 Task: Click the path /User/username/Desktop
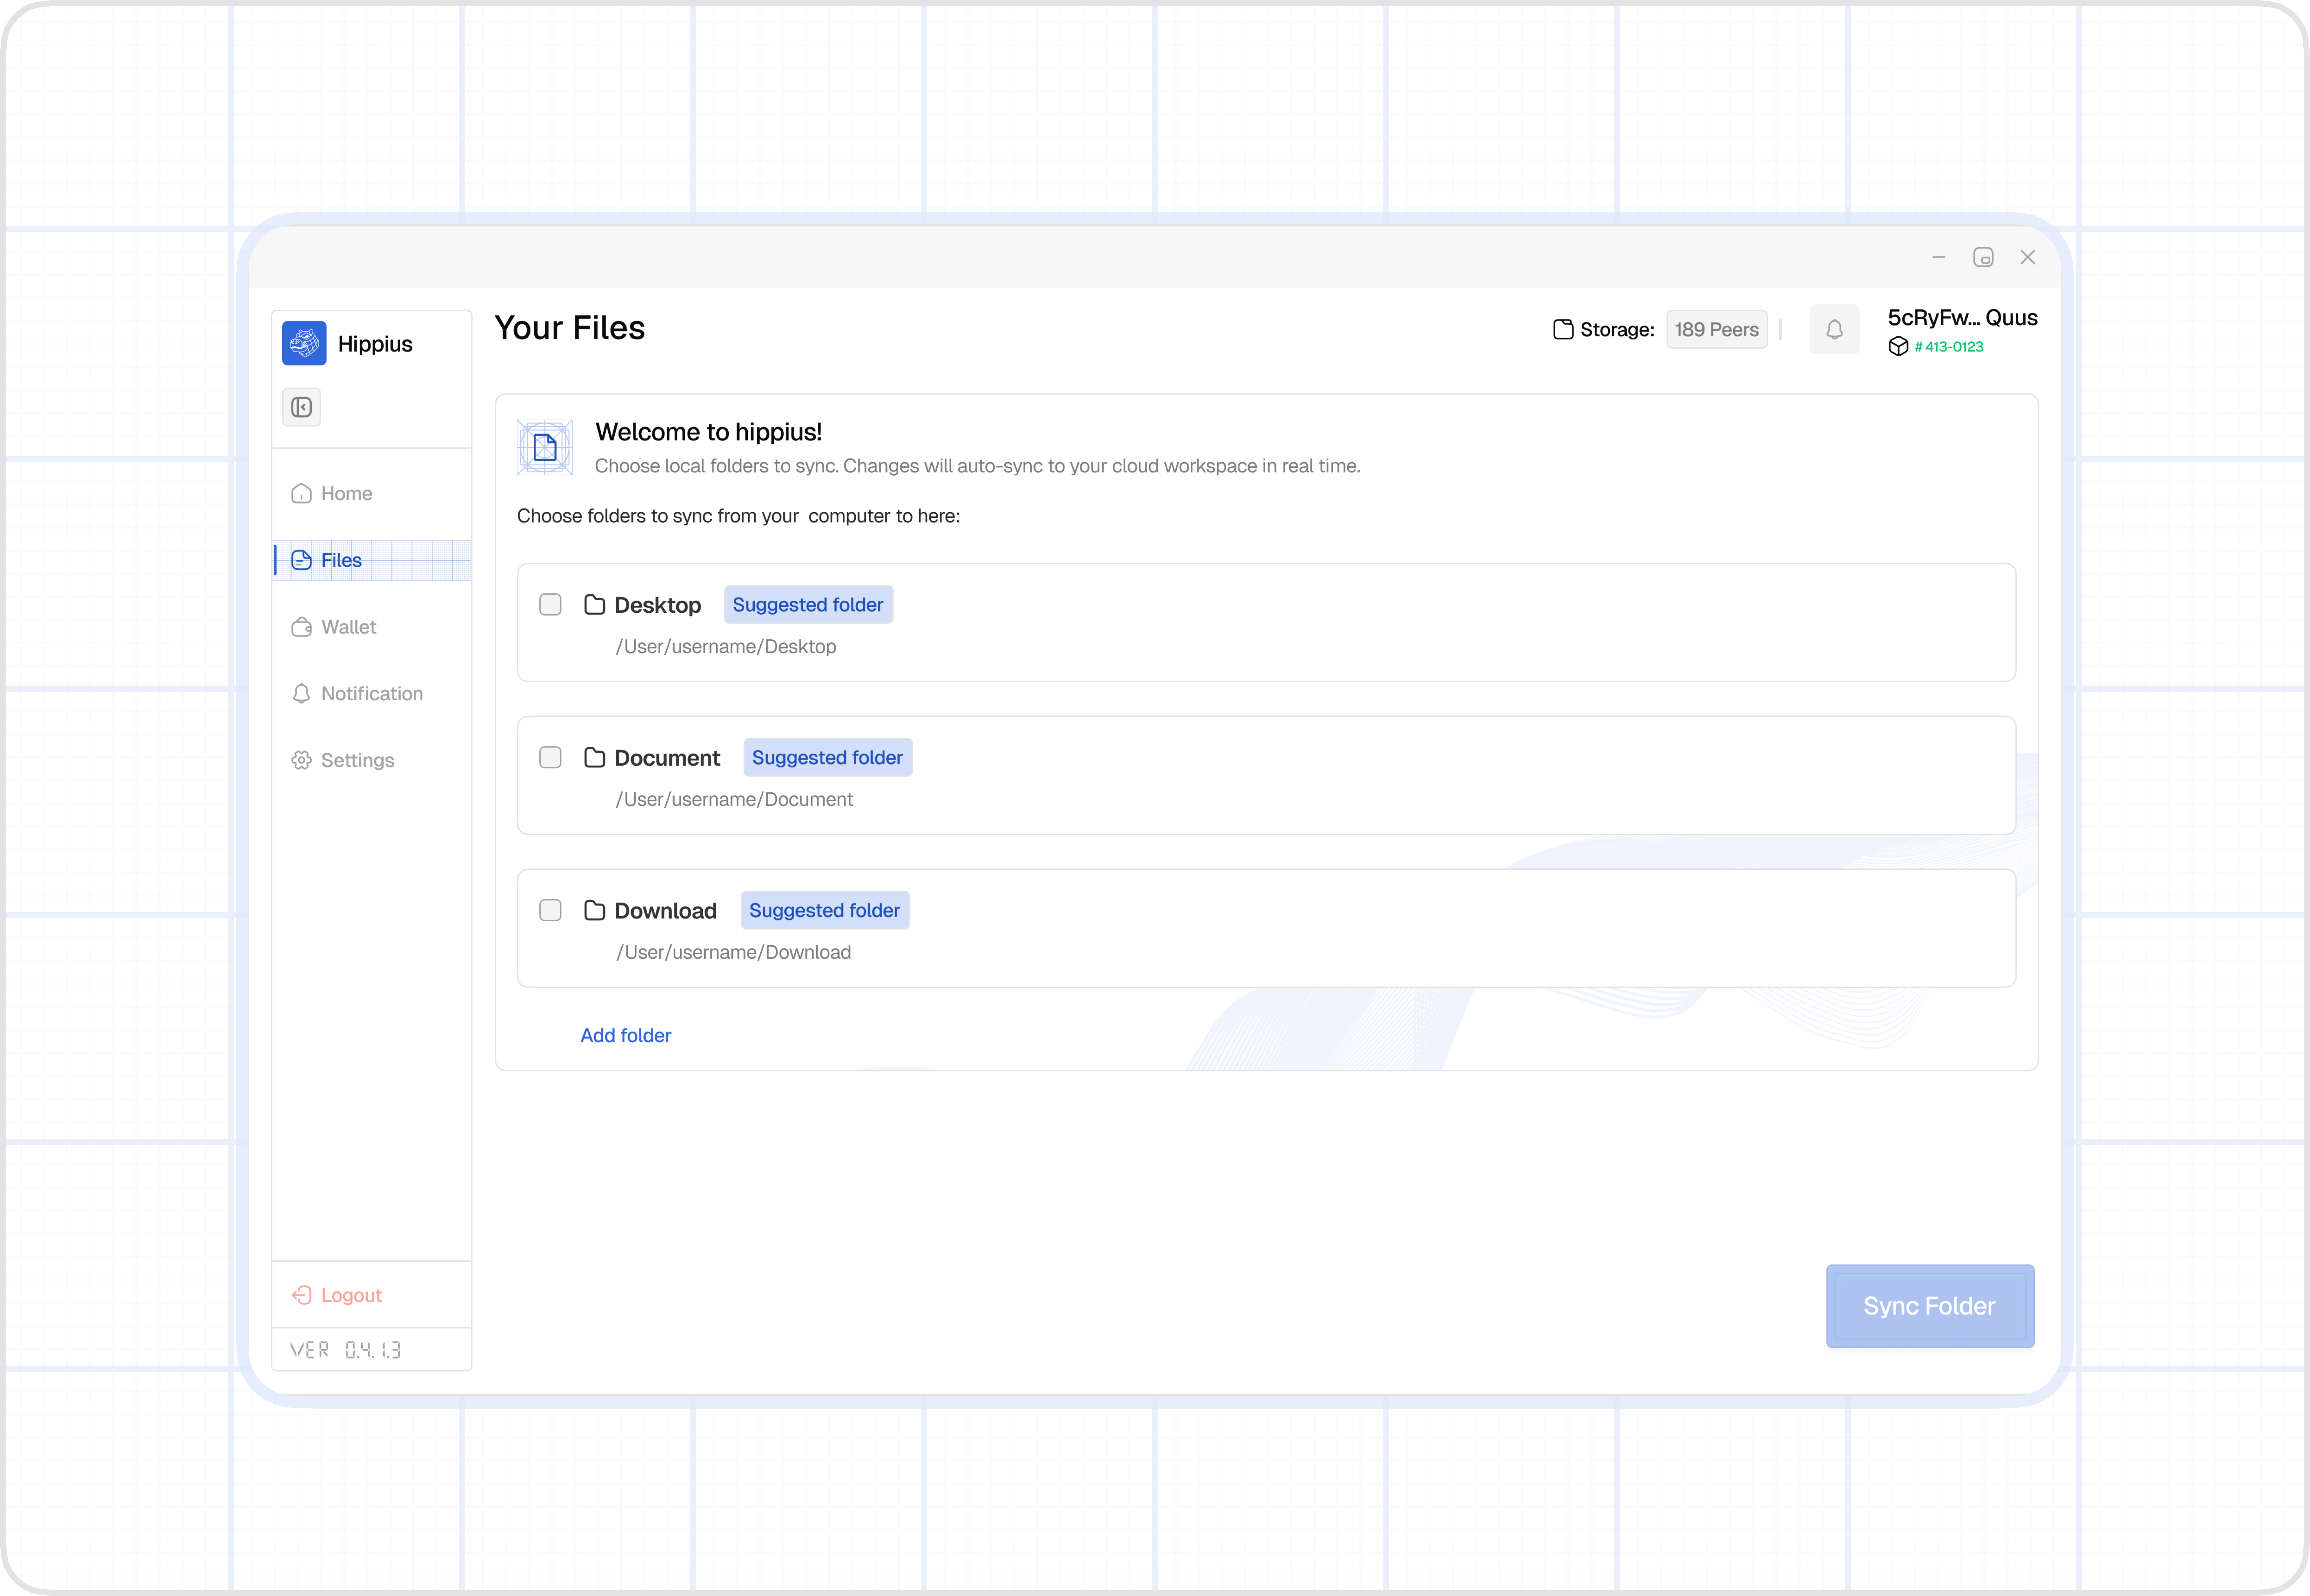(726, 647)
